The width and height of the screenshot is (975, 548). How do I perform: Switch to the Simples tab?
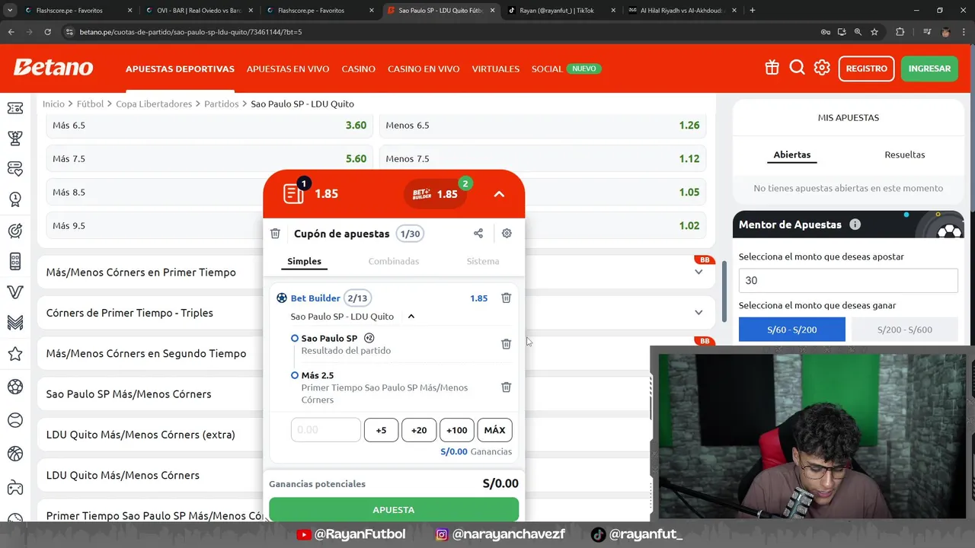(x=304, y=261)
